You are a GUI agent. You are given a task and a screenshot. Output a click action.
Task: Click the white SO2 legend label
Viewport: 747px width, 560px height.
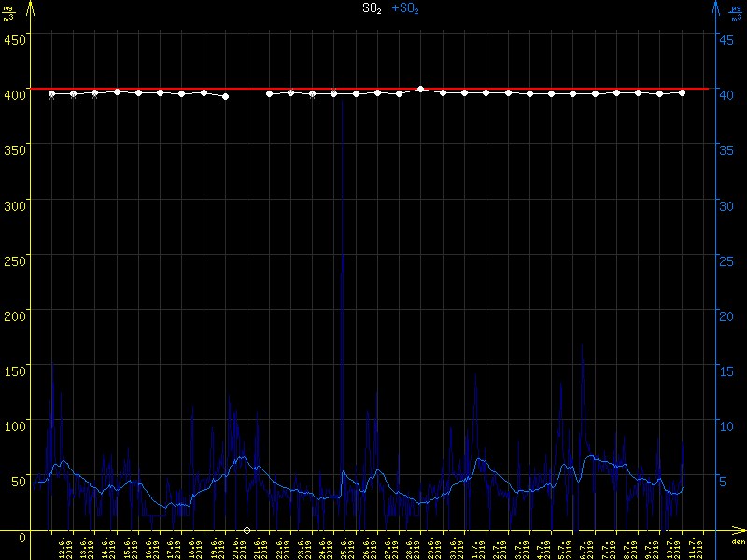(x=373, y=8)
